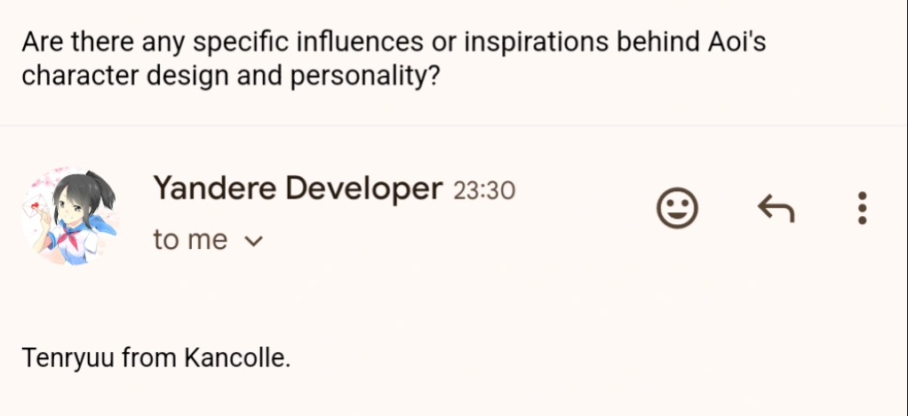Click the word "Yandere" in sender name

coord(208,188)
